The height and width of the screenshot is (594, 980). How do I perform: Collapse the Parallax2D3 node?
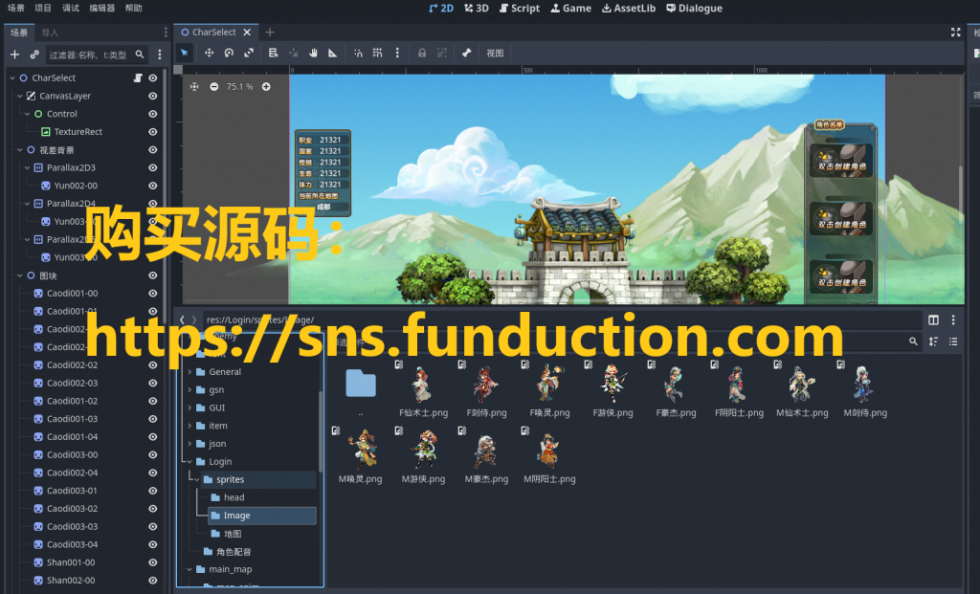pos(27,167)
